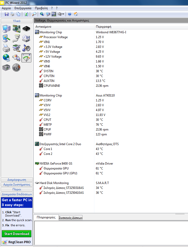The height and width of the screenshot is (247, 188).
Task: Select the System Summary computer icon
Action: [x=6, y=29]
